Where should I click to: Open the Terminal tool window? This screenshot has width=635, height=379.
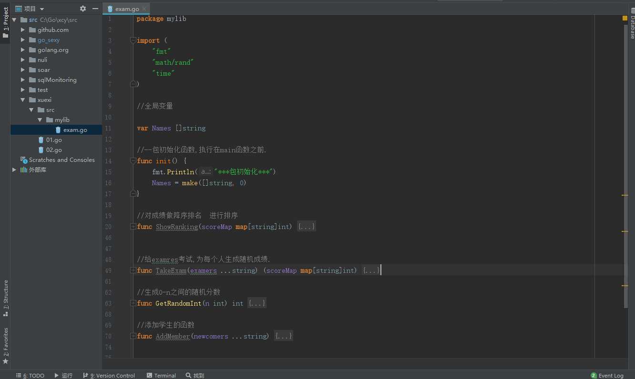pyautogui.click(x=162, y=375)
